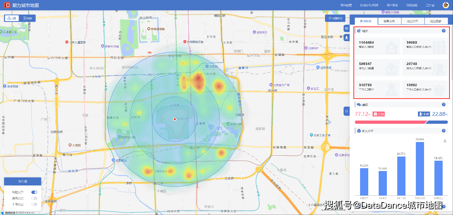Click the 已婚 married tag
This screenshot has width=453, height=215.
click(x=379, y=114)
